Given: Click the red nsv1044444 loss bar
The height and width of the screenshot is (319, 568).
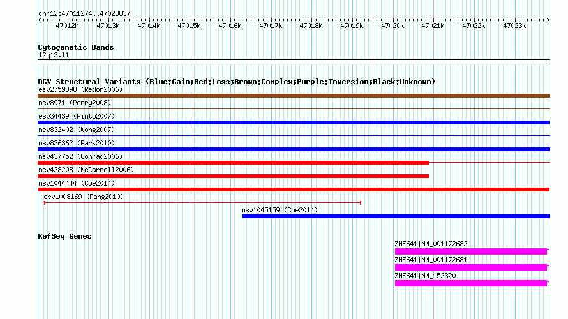Looking at the screenshot, I should 294,189.
